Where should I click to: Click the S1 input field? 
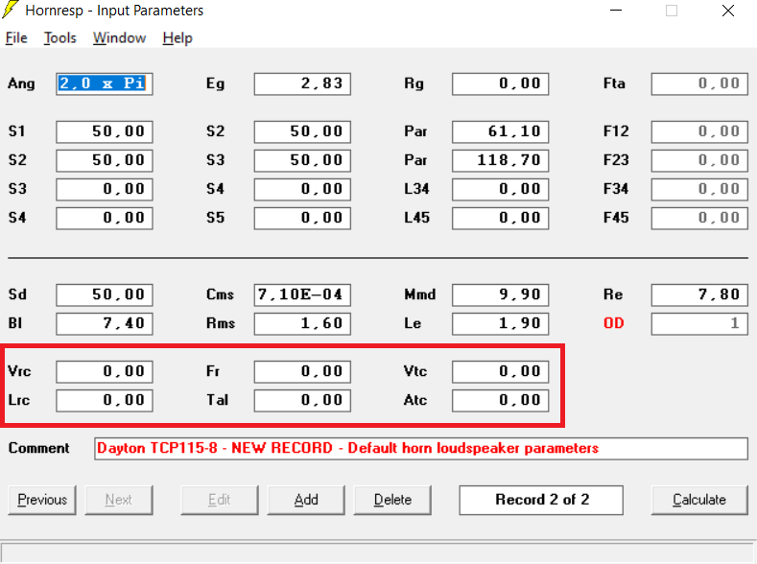105,131
